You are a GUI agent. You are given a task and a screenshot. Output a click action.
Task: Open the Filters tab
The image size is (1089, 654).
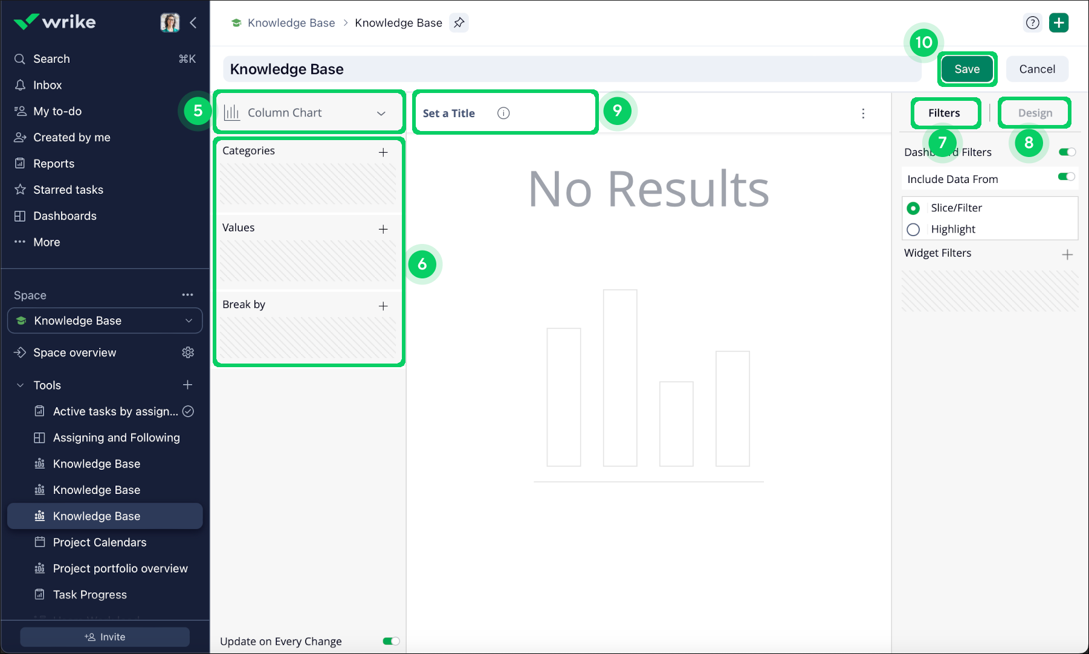[944, 113]
